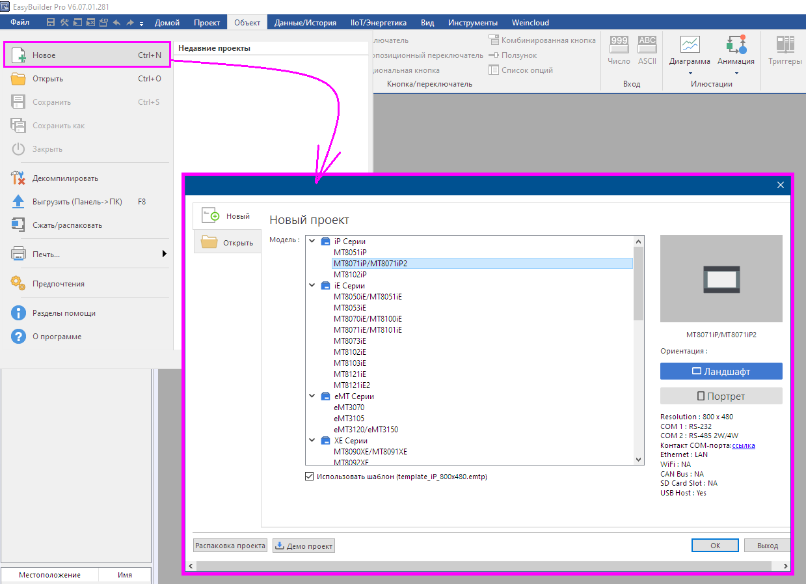The width and height of the screenshot is (806, 584).
Task: Click the save icon in quick access toolbar
Action: click(x=51, y=22)
